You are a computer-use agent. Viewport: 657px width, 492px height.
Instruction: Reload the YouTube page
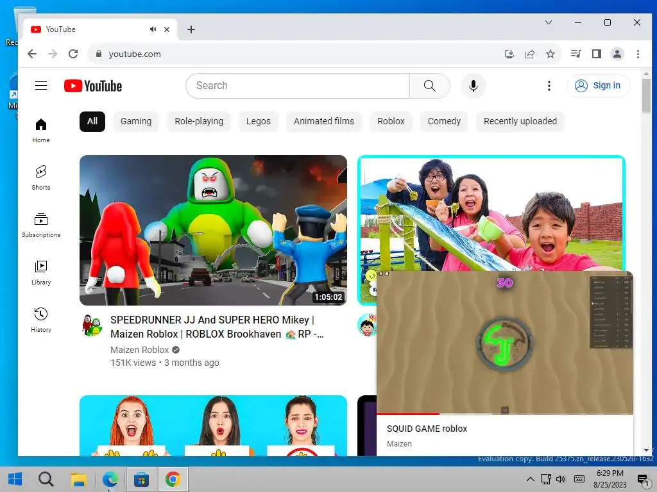coord(73,54)
